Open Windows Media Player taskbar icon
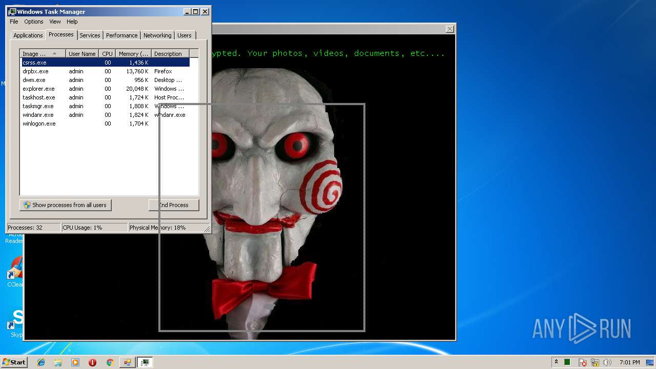Image resolution: width=656 pixels, height=369 pixels. click(x=75, y=362)
